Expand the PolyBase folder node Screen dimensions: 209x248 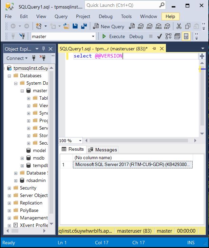(9, 211)
